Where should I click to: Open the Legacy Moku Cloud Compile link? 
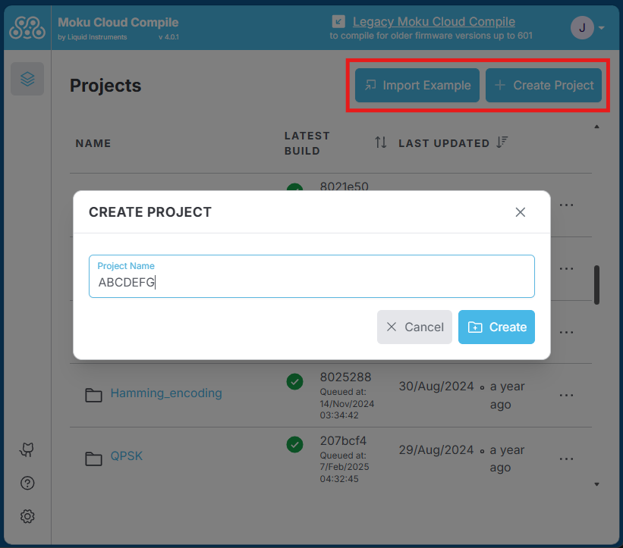(x=433, y=21)
